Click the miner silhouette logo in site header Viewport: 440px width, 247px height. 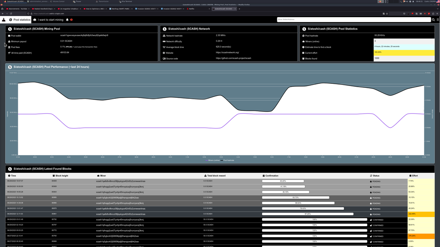pyautogui.click(x=4, y=20)
